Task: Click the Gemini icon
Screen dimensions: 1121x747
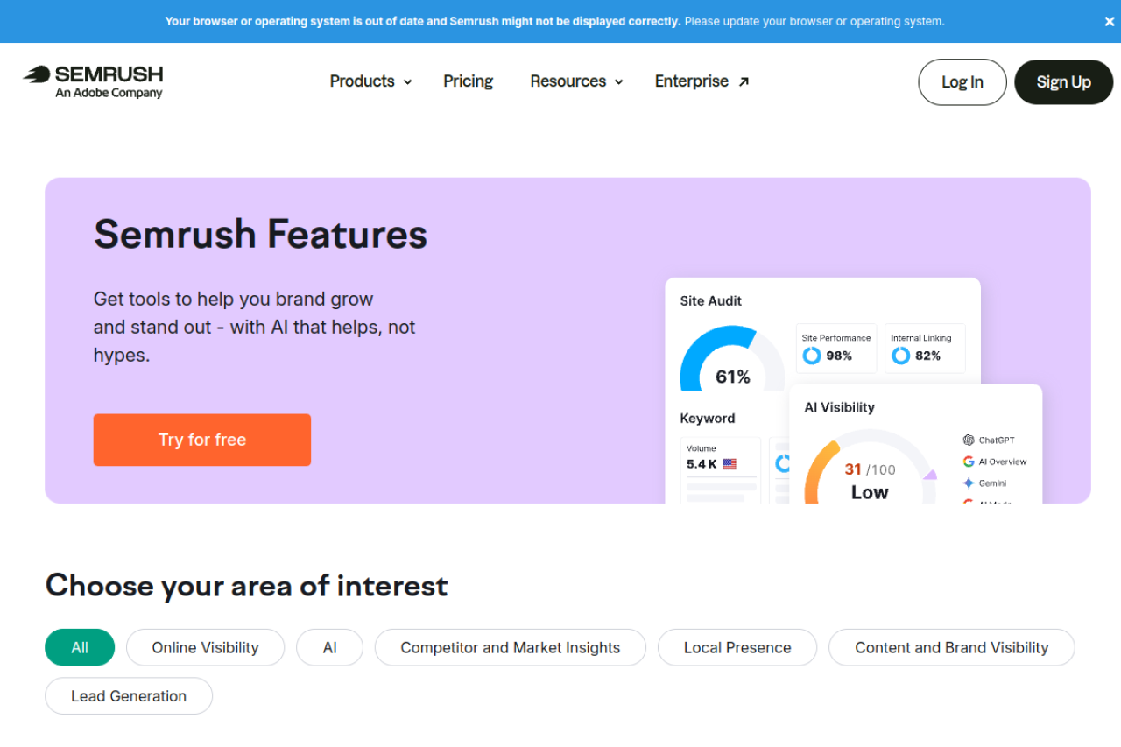Action: (x=969, y=483)
